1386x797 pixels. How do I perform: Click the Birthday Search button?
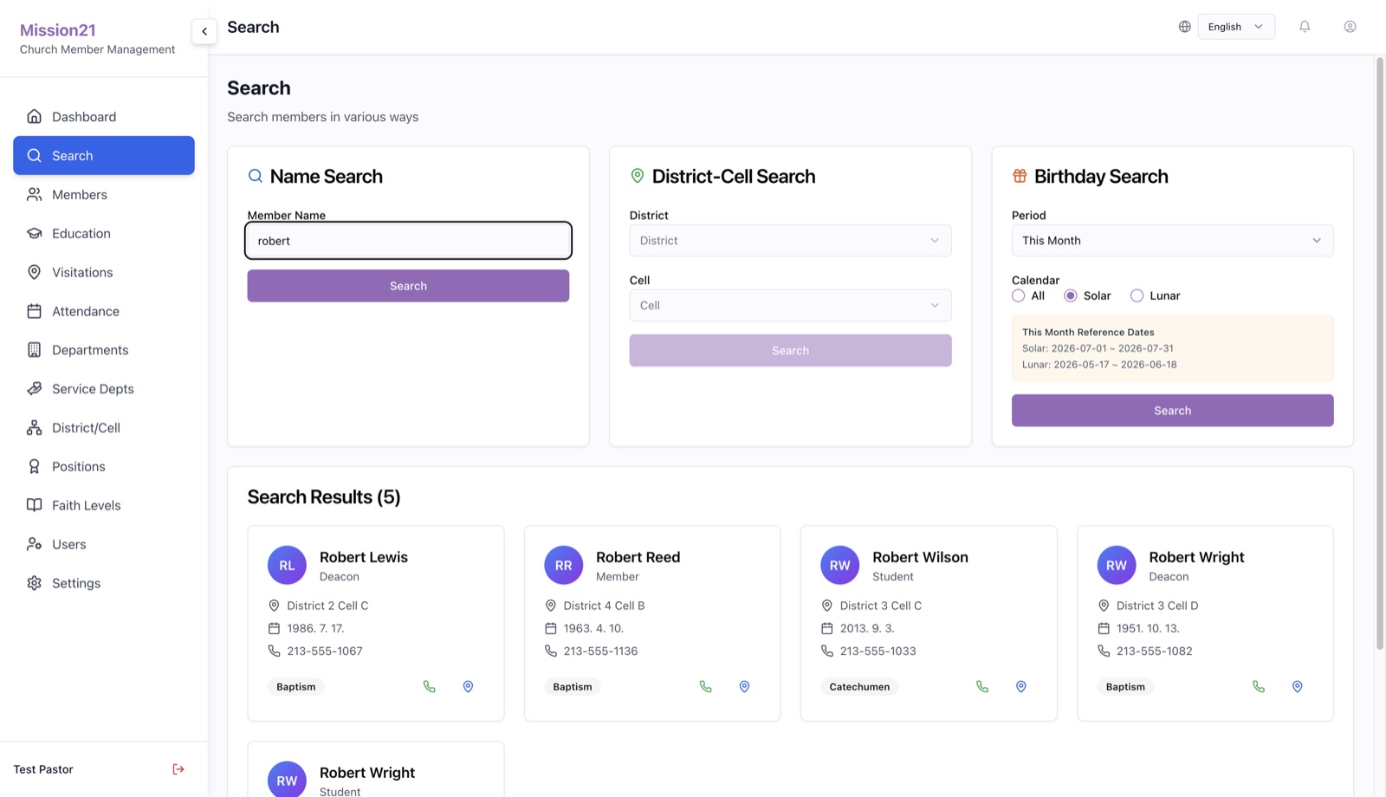(x=1172, y=411)
